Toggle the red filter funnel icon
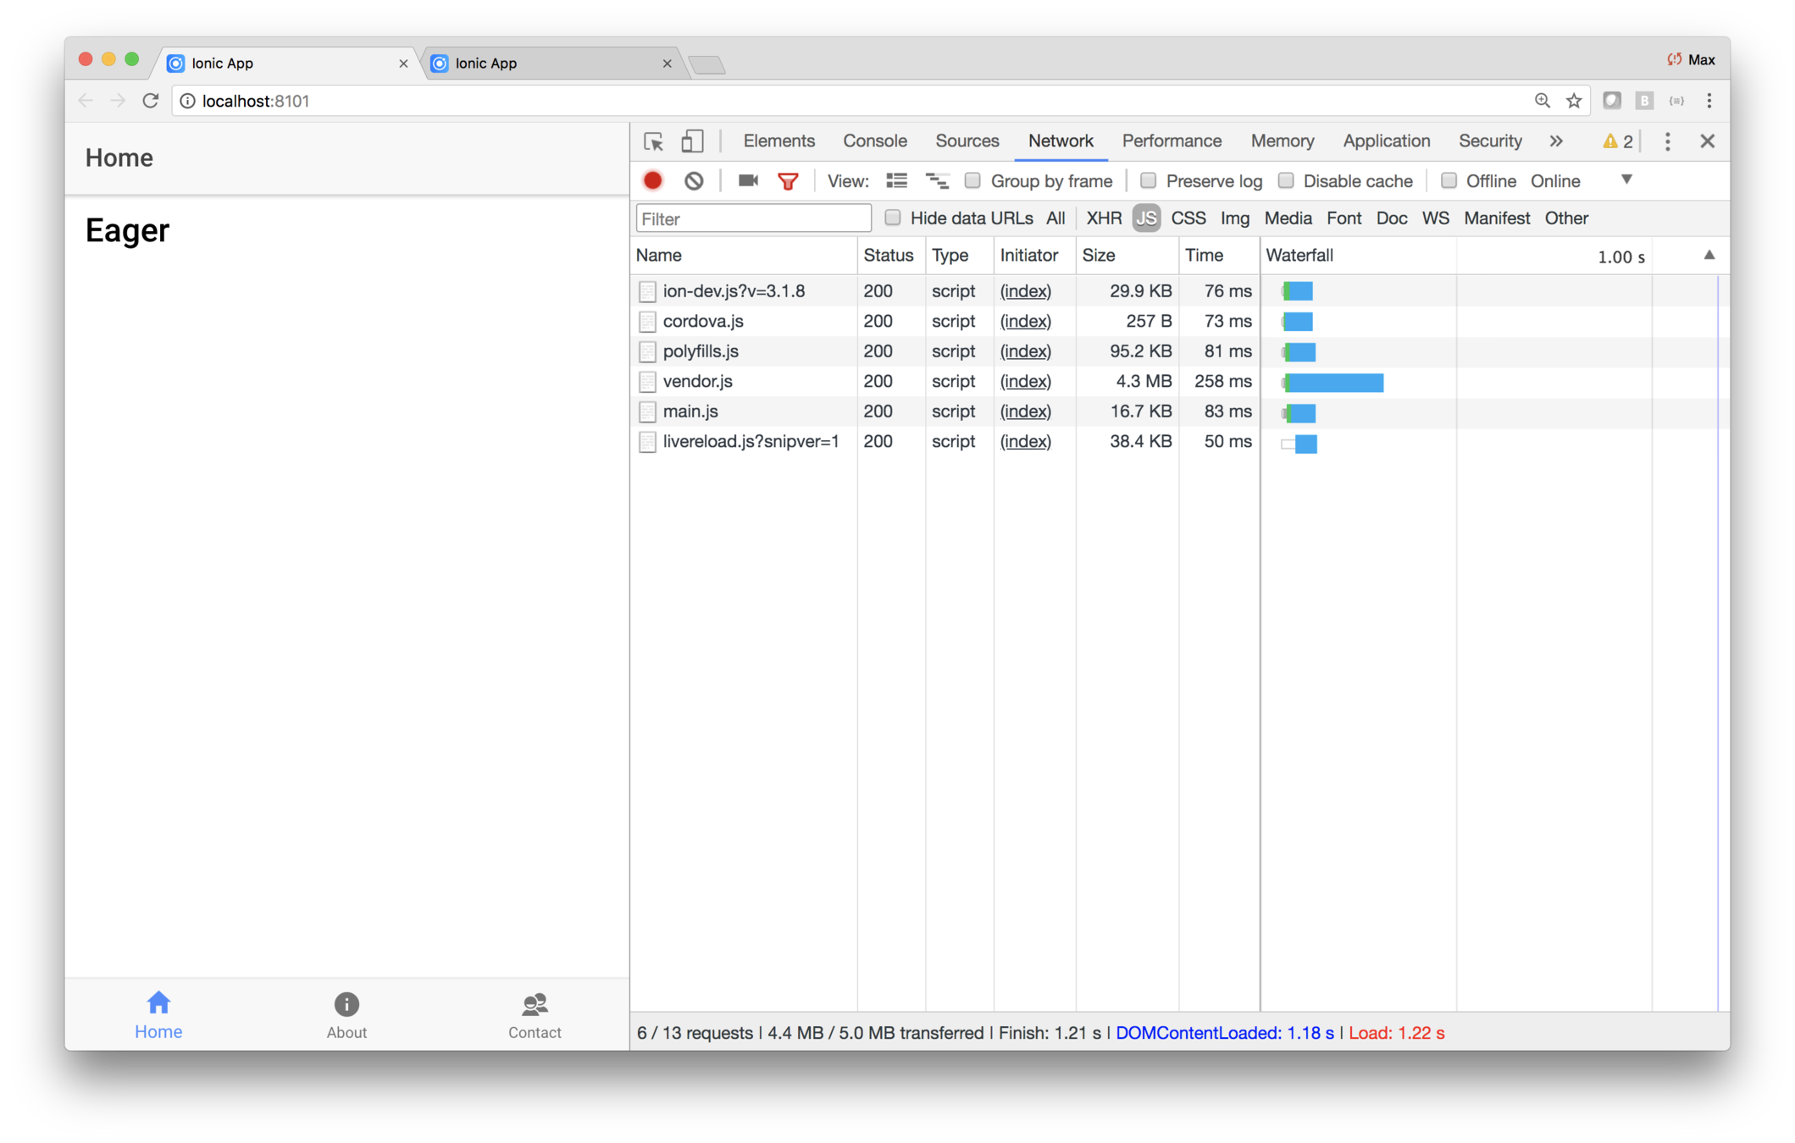The width and height of the screenshot is (1795, 1143). 788,181
